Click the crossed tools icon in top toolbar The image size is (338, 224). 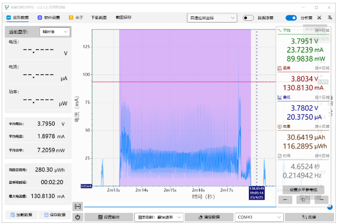point(319,17)
